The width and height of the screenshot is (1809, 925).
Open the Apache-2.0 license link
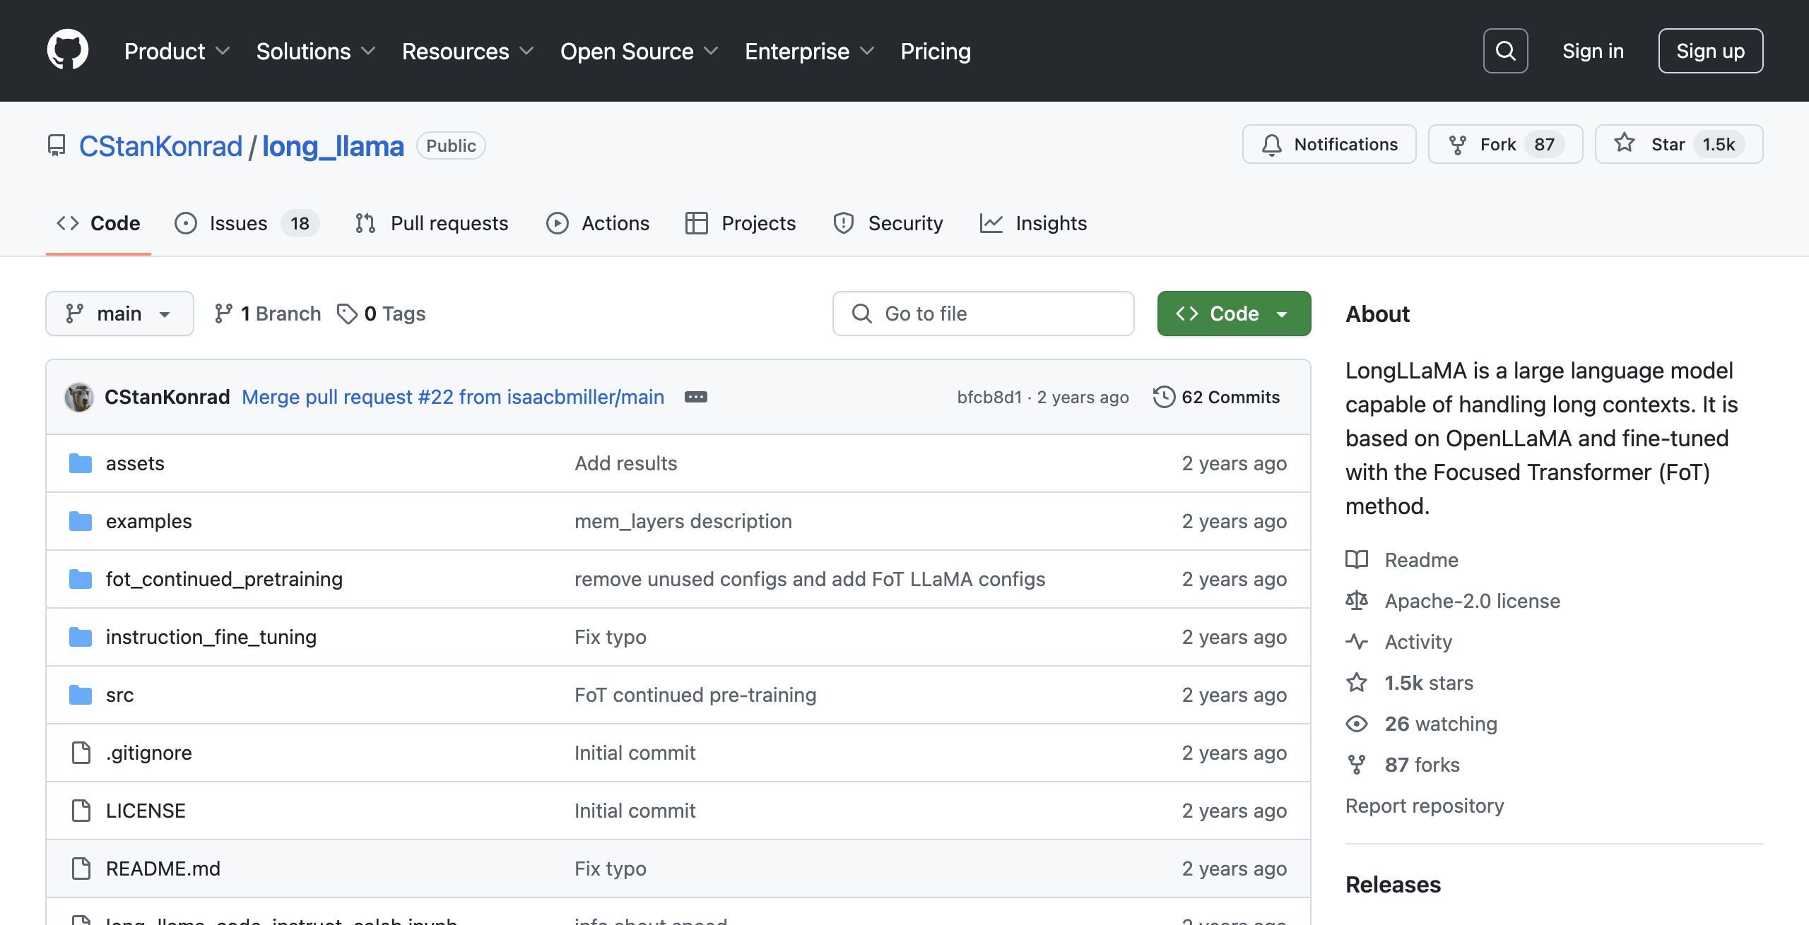tap(1472, 601)
